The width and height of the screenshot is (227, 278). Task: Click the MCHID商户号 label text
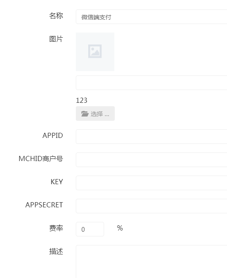click(x=41, y=158)
